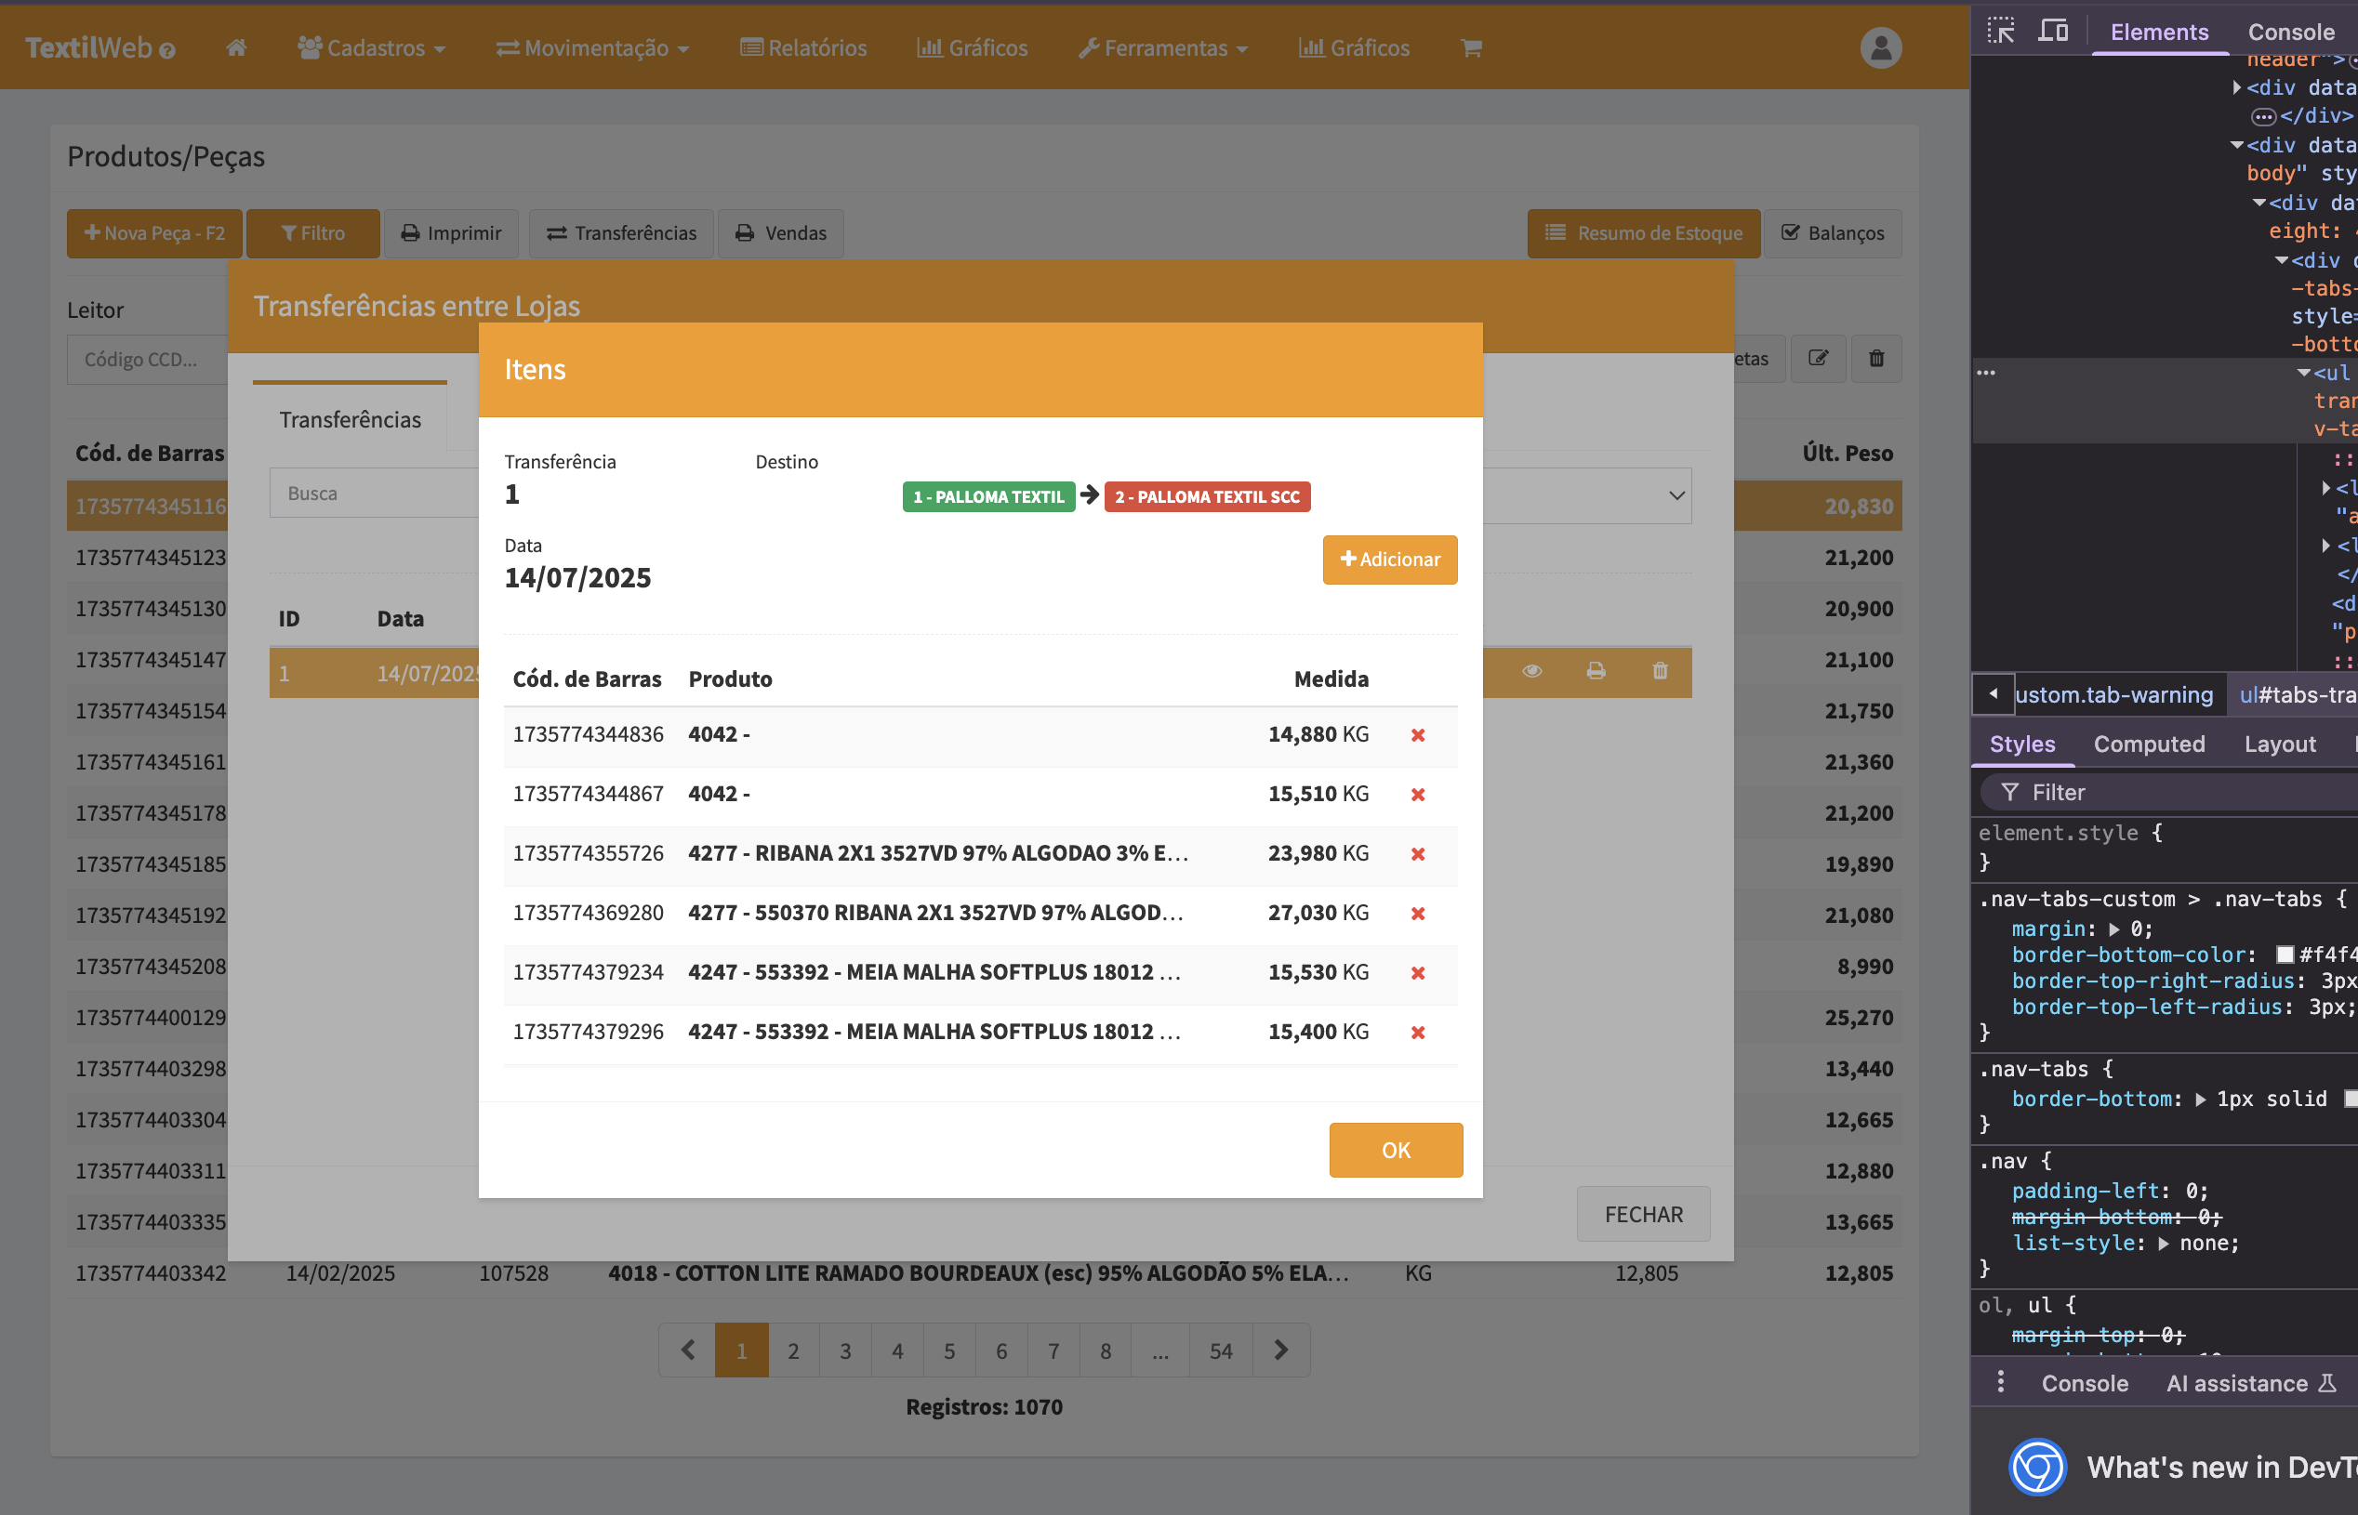Go to next page arrow in pagination
Image resolution: width=2358 pixels, height=1515 pixels.
[1280, 1350]
